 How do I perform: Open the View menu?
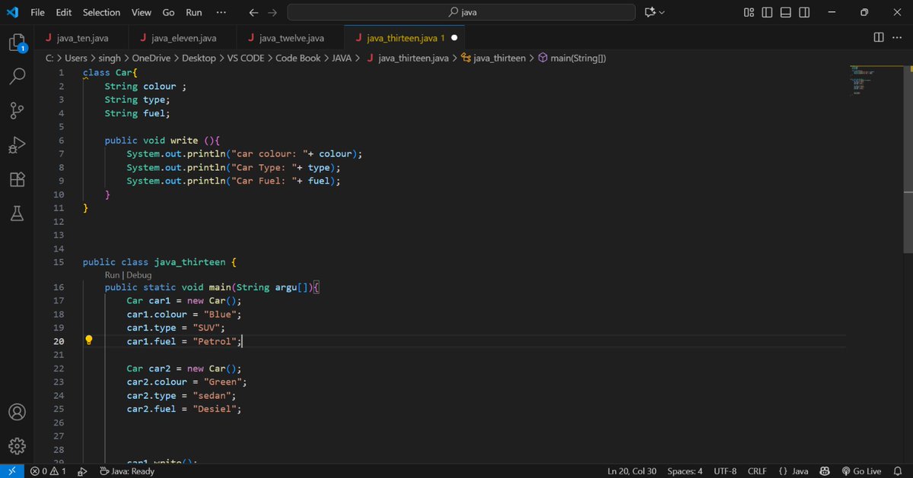(x=141, y=12)
